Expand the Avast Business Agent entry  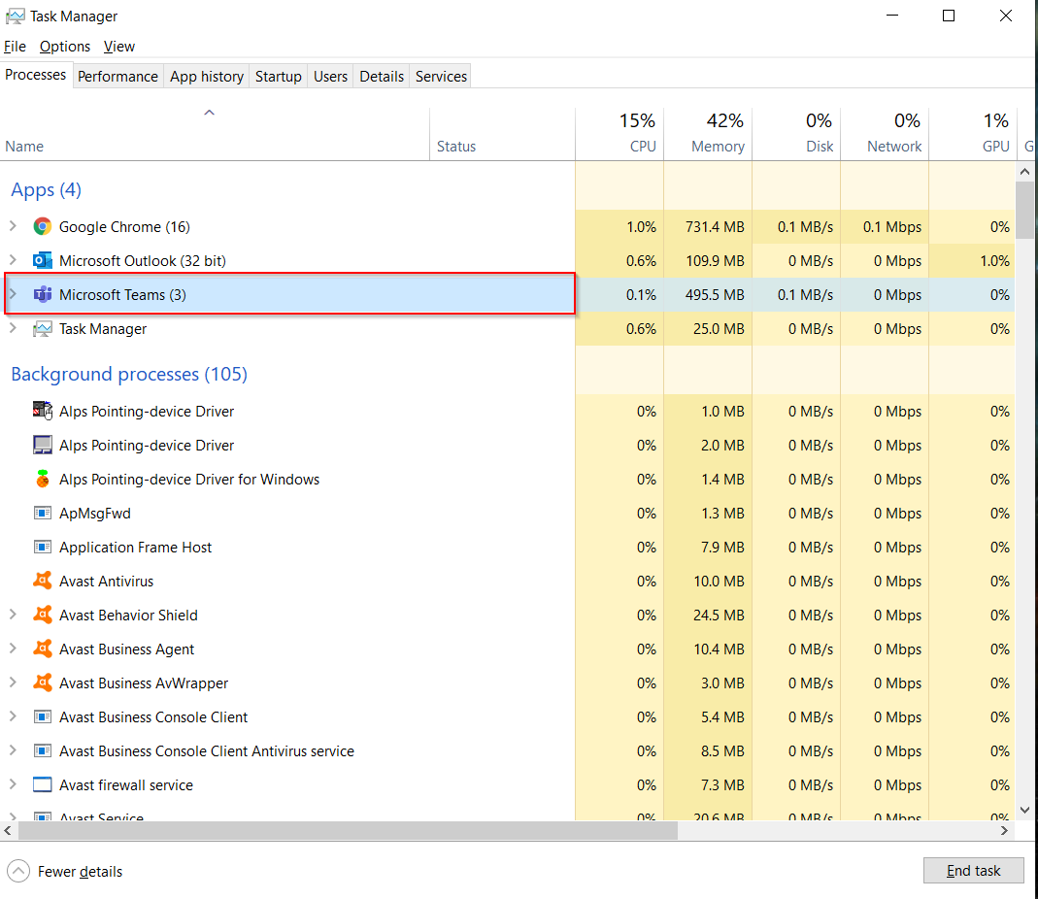click(13, 649)
